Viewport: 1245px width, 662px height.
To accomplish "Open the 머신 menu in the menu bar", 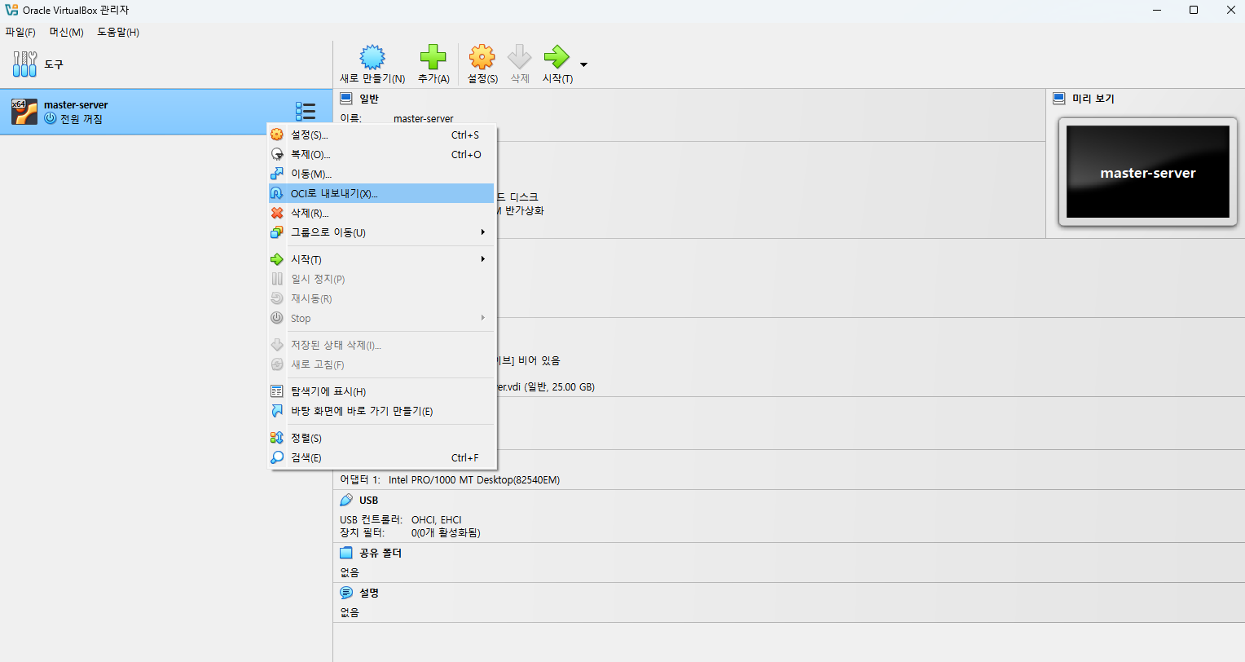I will (x=67, y=33).
